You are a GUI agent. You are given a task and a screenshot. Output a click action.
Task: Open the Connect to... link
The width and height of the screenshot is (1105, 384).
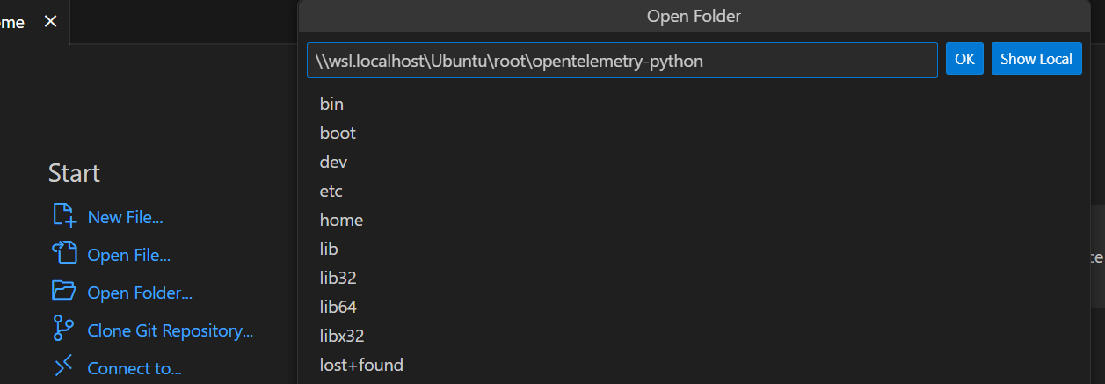pyautogui.click(x=134, y=369)
